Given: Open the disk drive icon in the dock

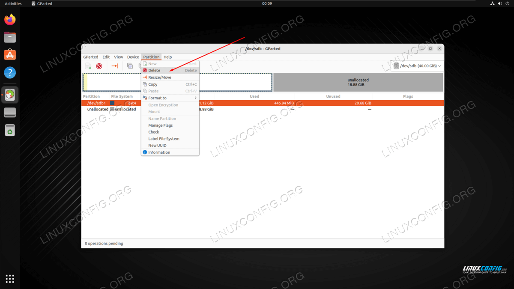Looking at the screenshot, I should [10, 112].
